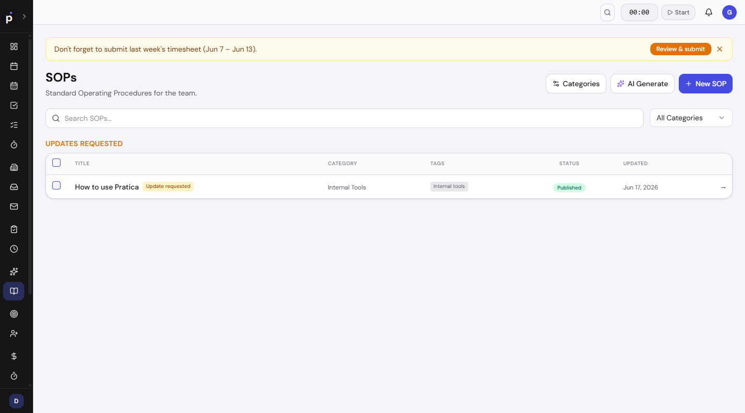745x413 pixels.
Task: Toggle the select-all checkbox in table header
Action: 56,163
